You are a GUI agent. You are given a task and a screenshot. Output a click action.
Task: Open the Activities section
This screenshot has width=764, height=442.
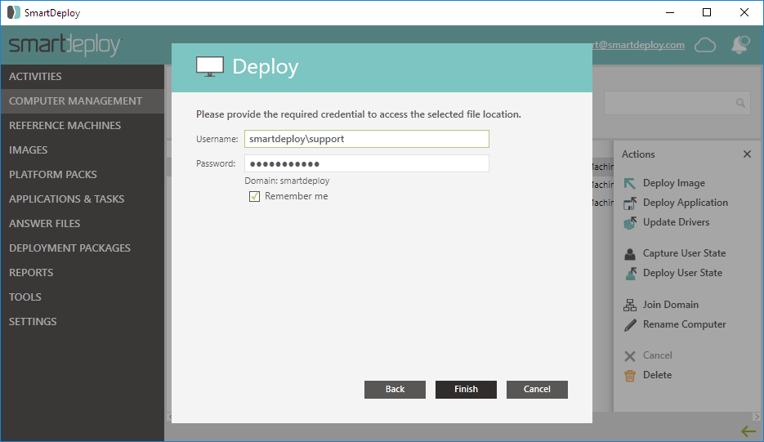[83, 77]
